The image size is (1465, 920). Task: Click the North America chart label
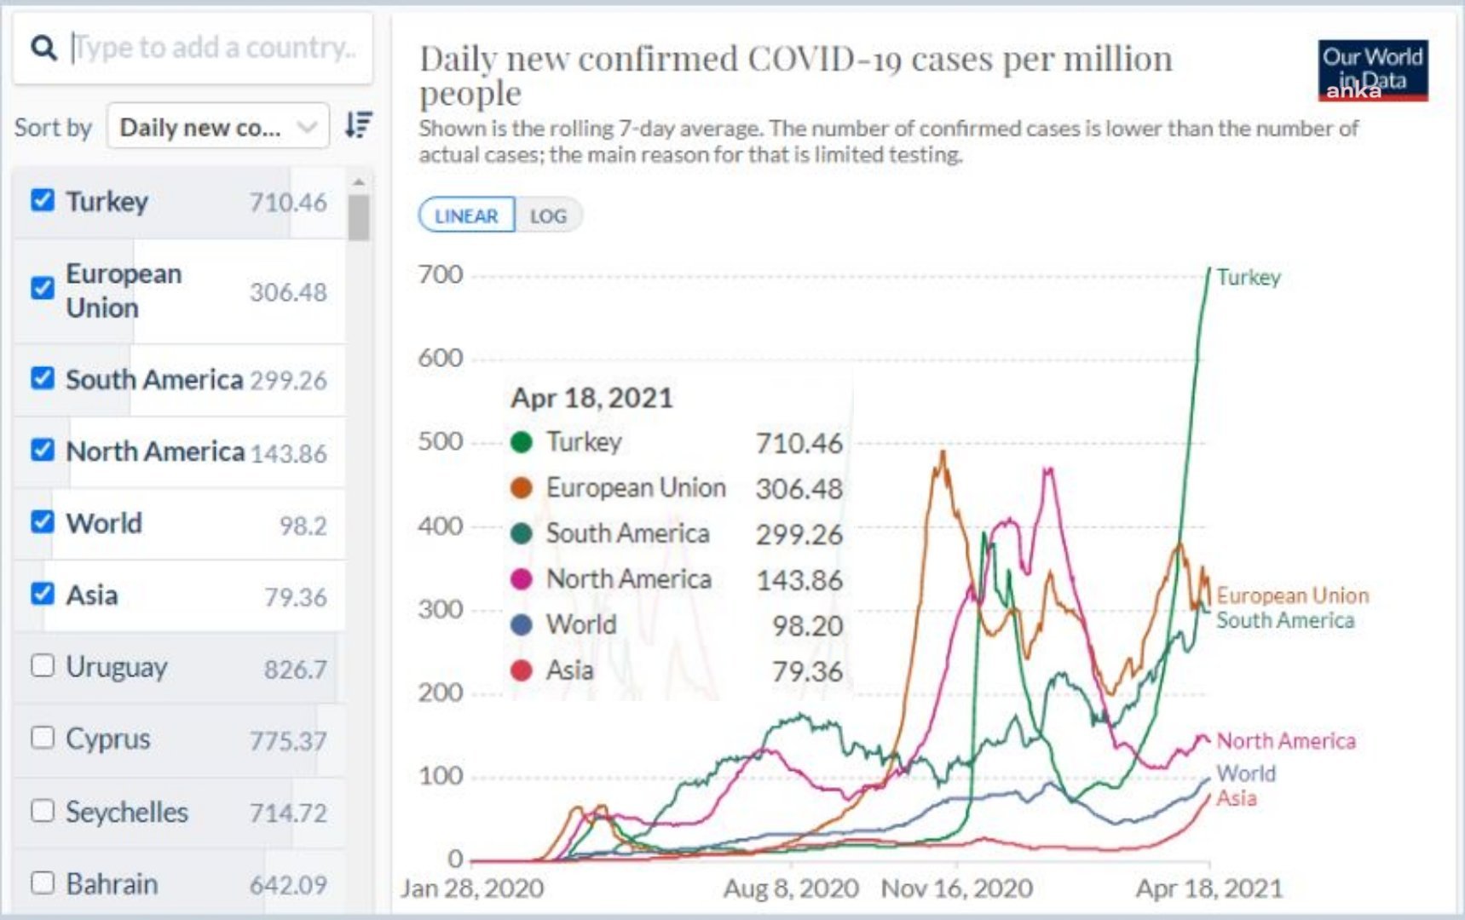click(1286, 741)
